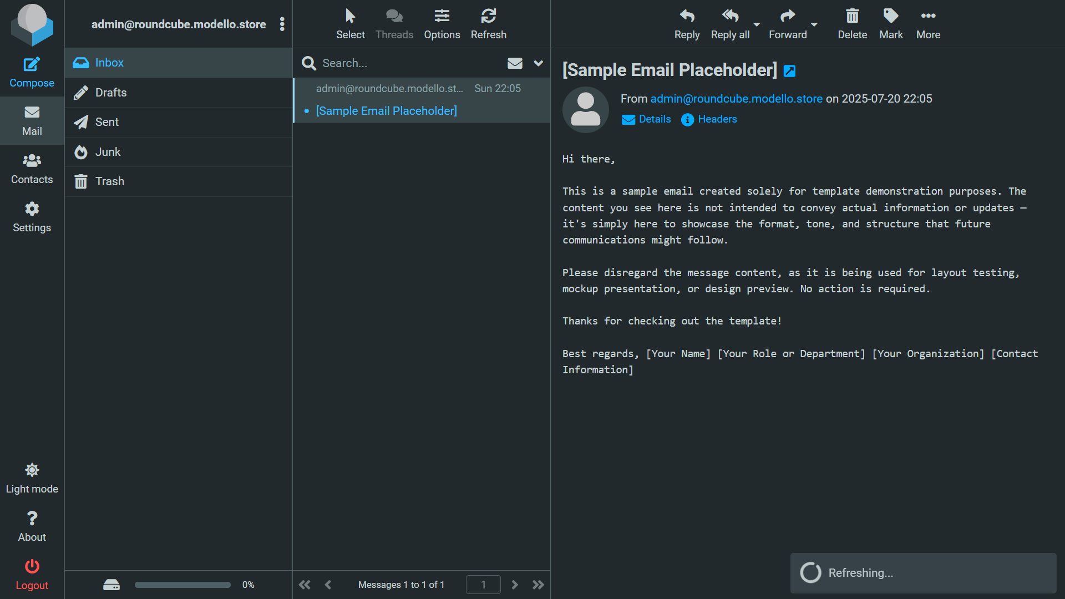Go to the last page of messages
This screenshot has height=599, width=1065.
(538, 585)
